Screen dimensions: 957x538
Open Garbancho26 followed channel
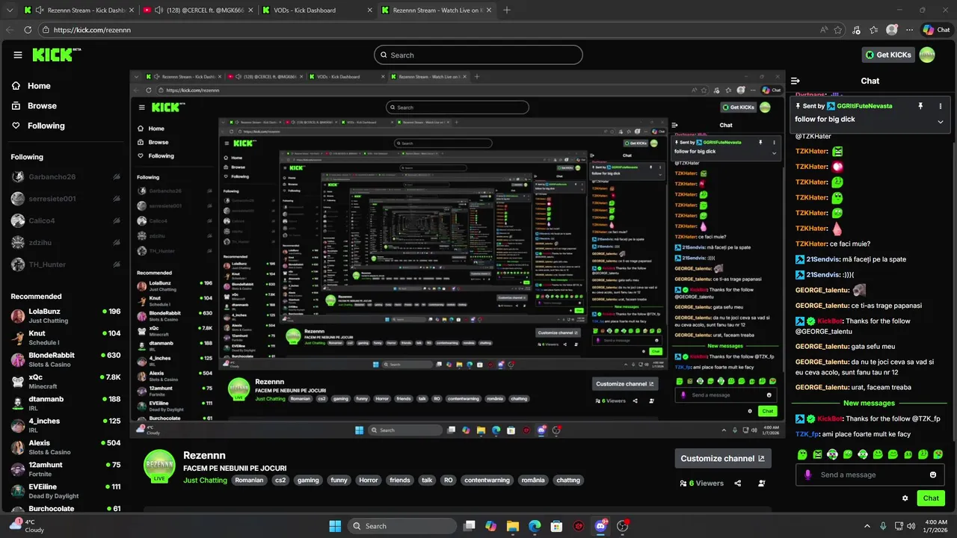pos(65,177)
